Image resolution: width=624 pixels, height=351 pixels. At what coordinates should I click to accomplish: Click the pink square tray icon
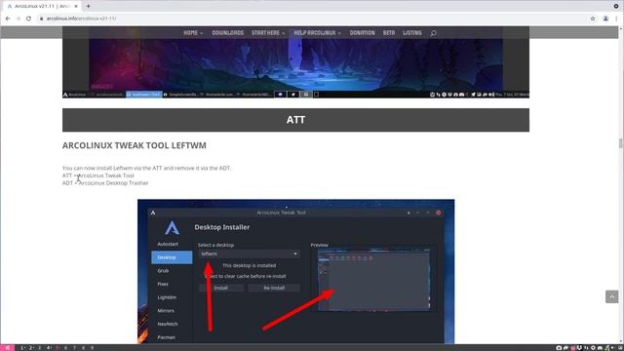[573, 348]
